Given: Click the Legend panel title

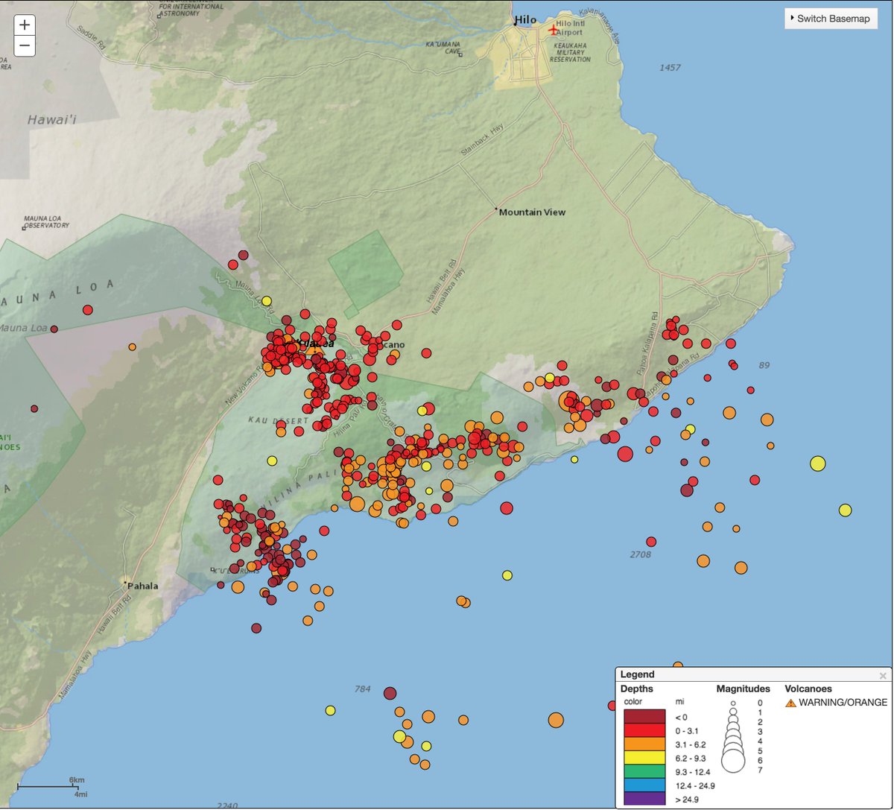Looking at the screenshot, I should point(637,674).
